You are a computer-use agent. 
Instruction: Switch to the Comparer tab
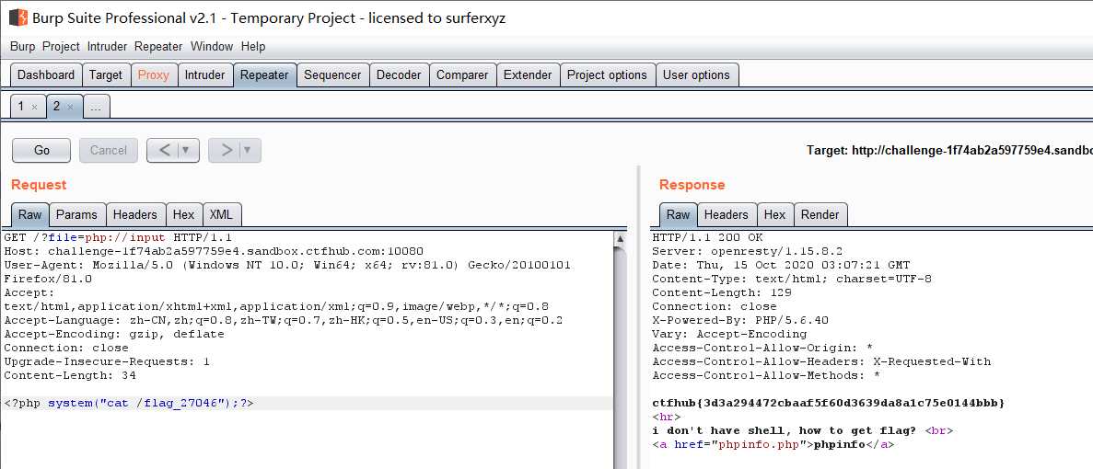coord(463,75)
